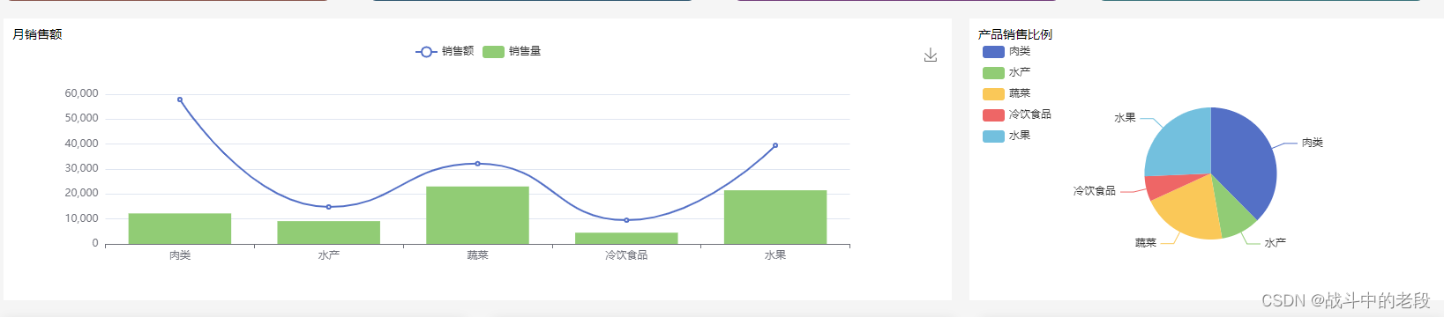Click the 60,000 y-axis label
This screenshot has height=317, width=1444.
pos(81,93)
